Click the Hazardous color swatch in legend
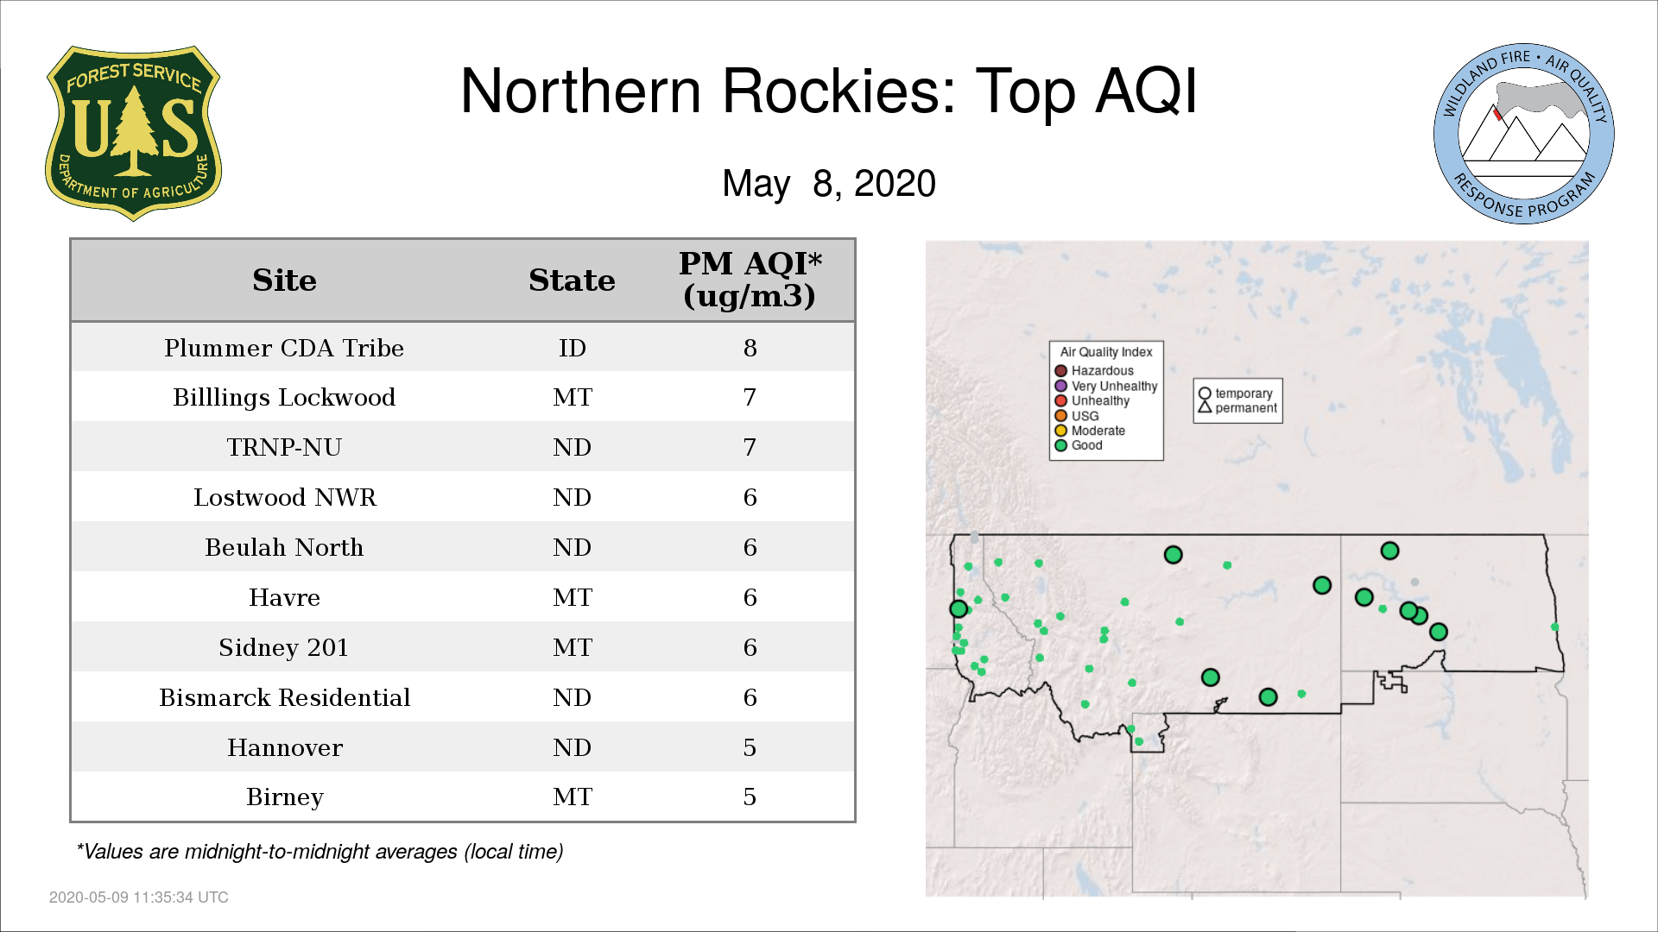 point(1060,371)
